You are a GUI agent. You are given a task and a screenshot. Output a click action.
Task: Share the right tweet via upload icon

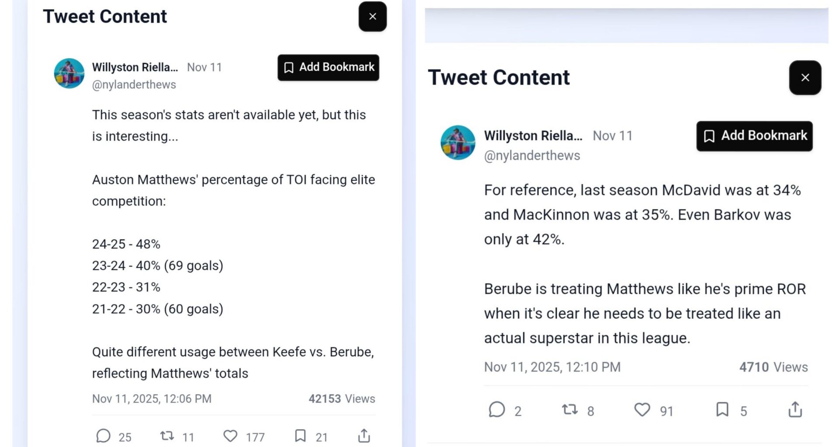coord(795,410)
